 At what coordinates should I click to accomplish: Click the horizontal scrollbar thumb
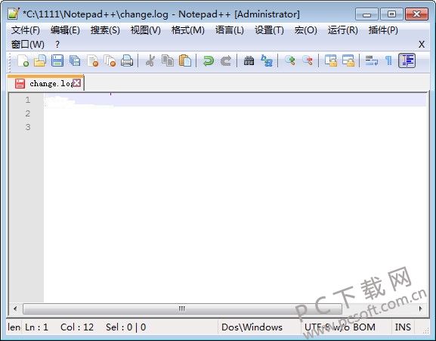(182, 308)
